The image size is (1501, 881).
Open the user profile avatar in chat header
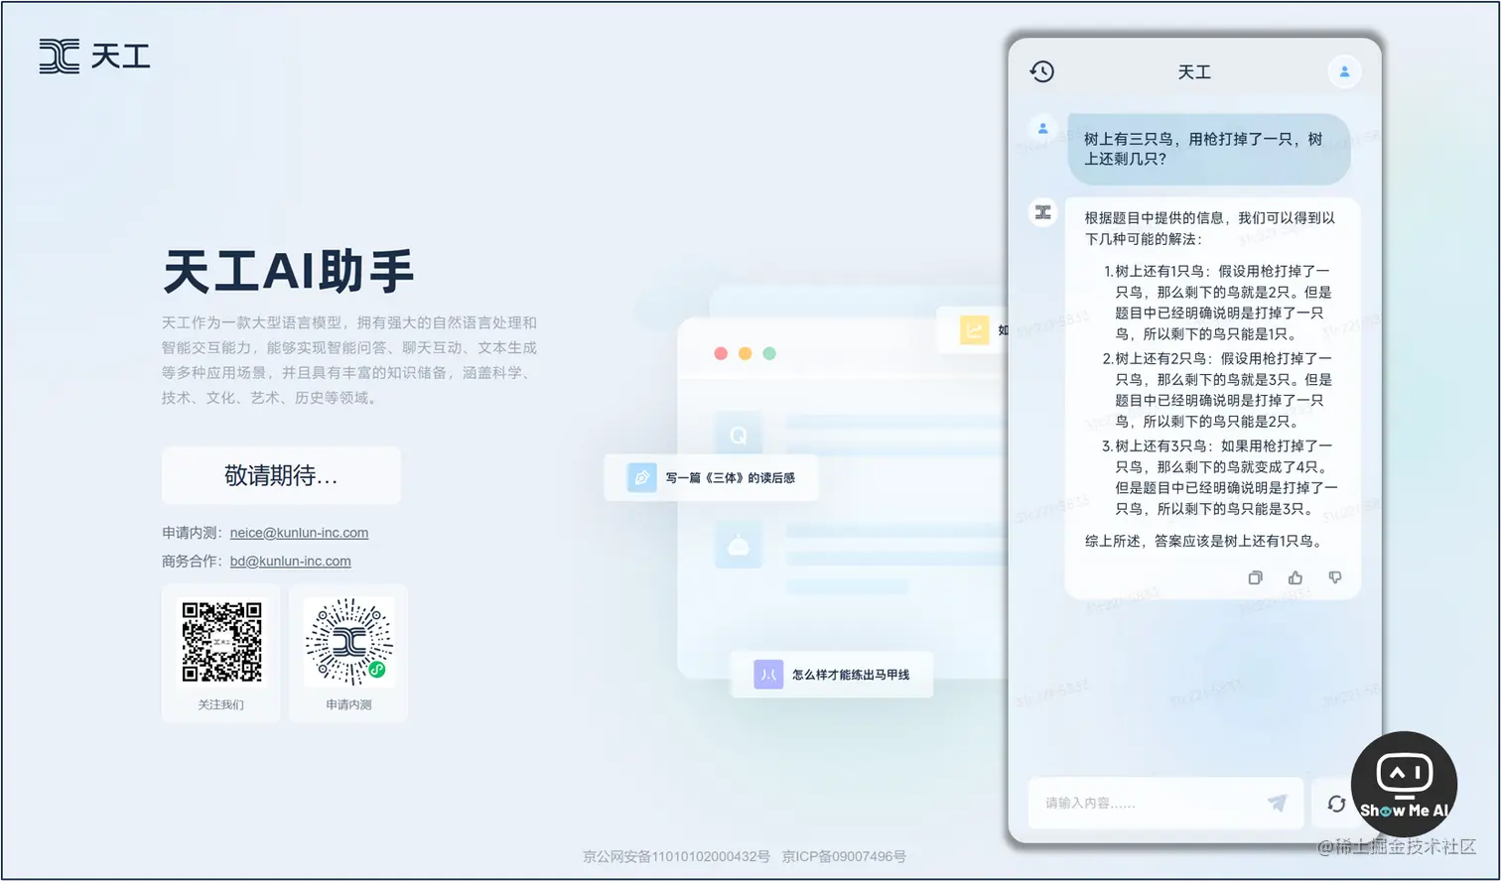[x=1344, y=71]
